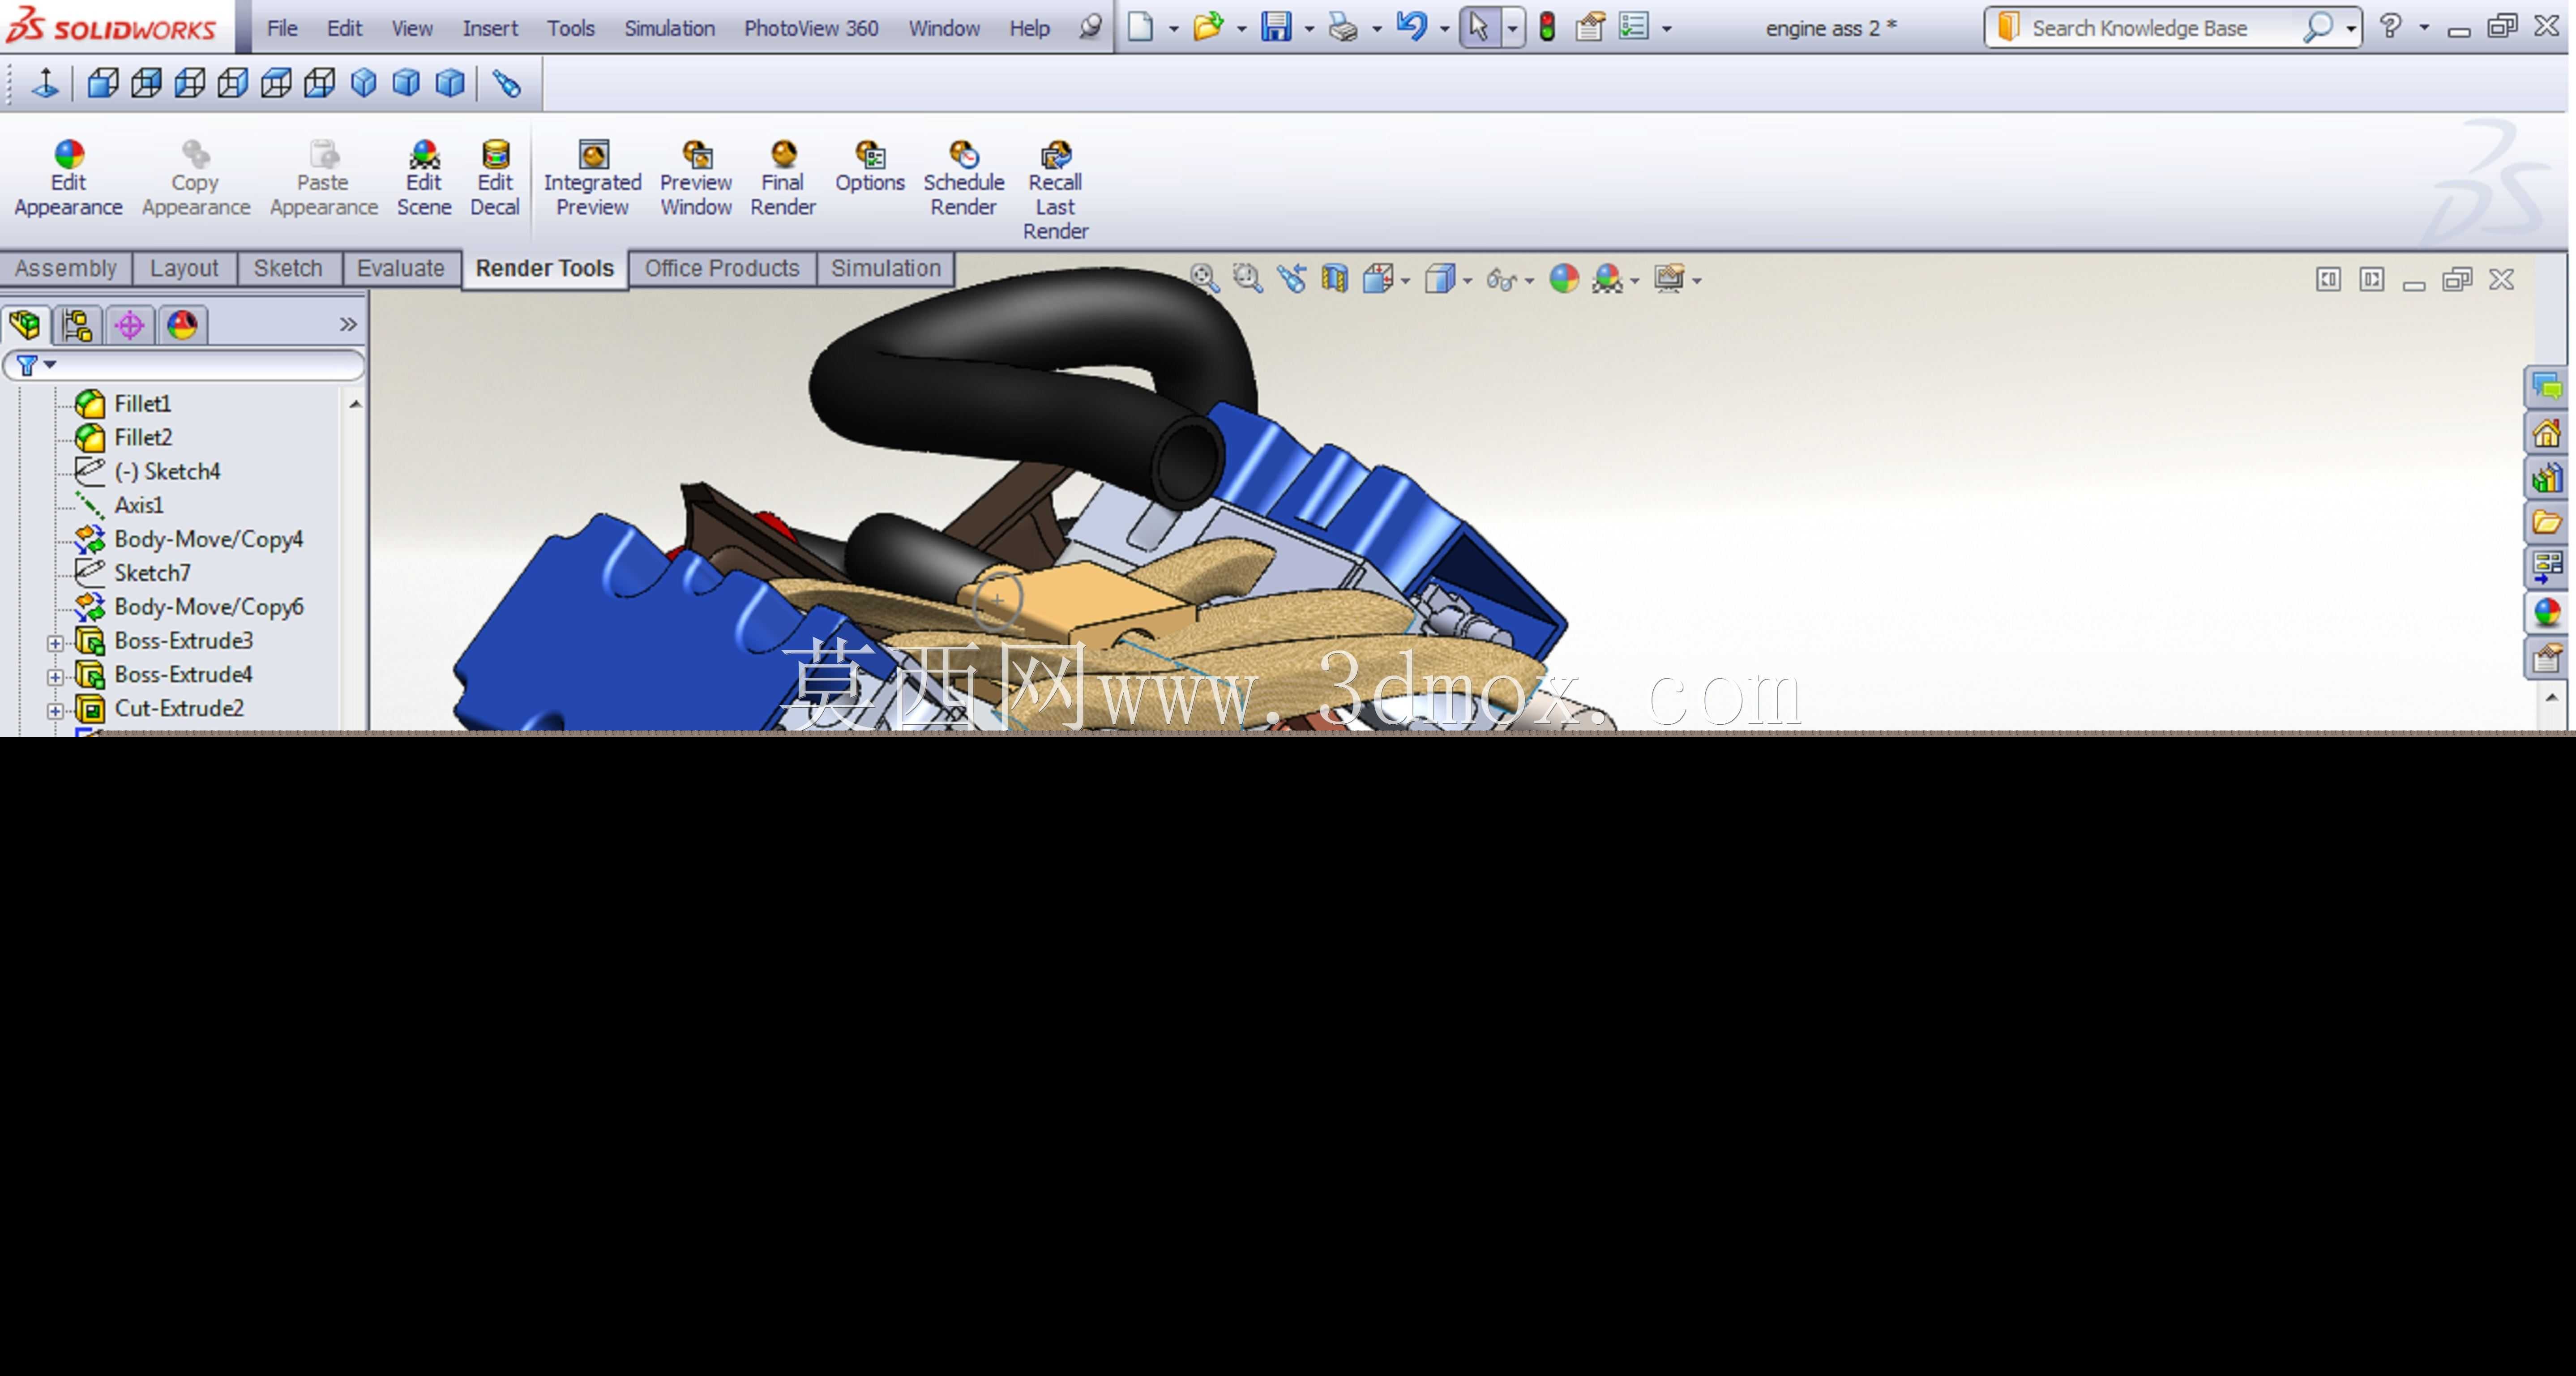Screen dimensions: 2576x1376
Task: Expand the Boss-Extrude4 feature
Action: [x=56, y=676]
